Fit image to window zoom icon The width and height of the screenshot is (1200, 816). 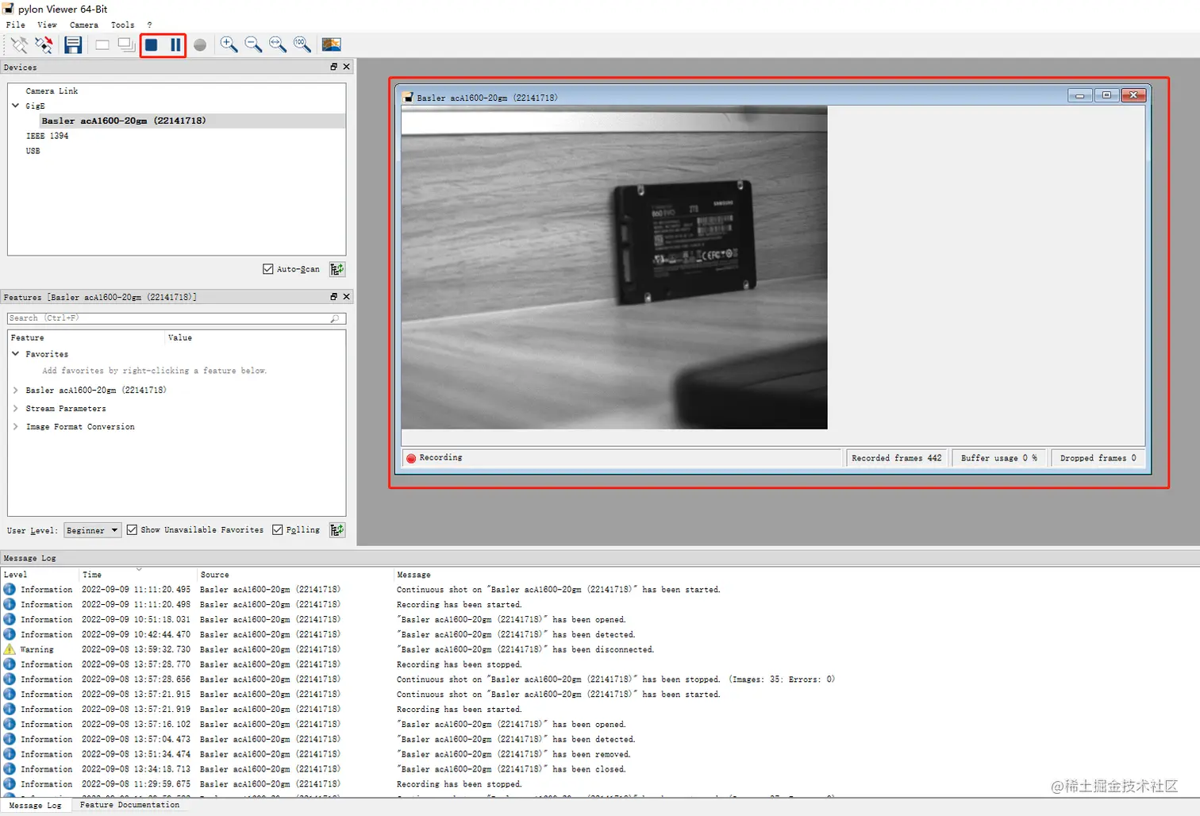tap(278, 44)
